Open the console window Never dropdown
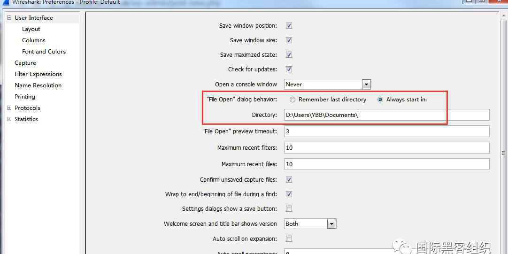Screen dimensions: 508x254 coord(366,85)
